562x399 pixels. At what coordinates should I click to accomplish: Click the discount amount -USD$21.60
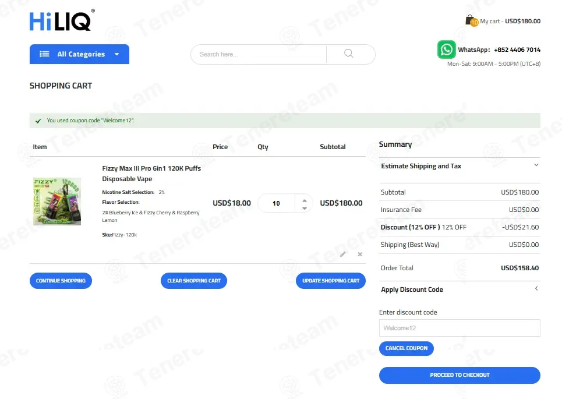521,227
